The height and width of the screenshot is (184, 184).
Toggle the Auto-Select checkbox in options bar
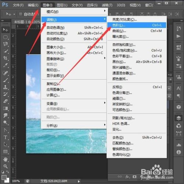point(21,14)
